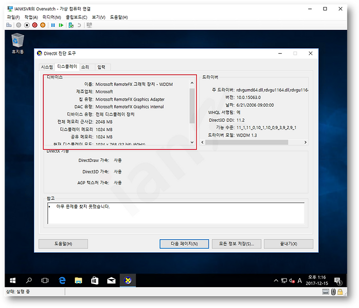Screen dimensions: 359x308
Task: Click device name Microsoft RemoteFX 그래픽 장치 - WDDM
Action: 134,84
